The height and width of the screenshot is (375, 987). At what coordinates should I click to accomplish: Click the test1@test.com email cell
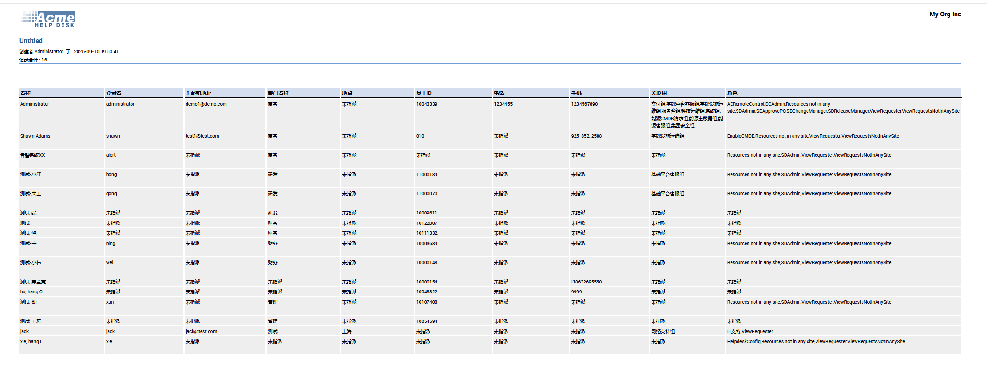coord(202,136)
